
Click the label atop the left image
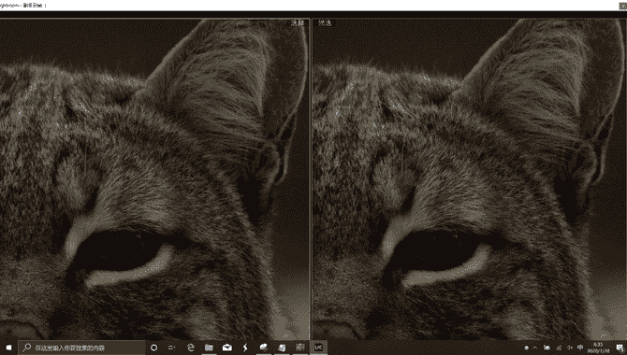pyautogui.click(x=298, y=23)
